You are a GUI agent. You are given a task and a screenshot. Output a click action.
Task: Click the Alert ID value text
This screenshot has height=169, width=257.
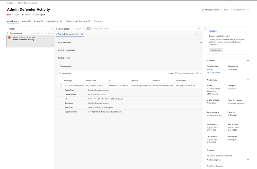click(214, 91)
